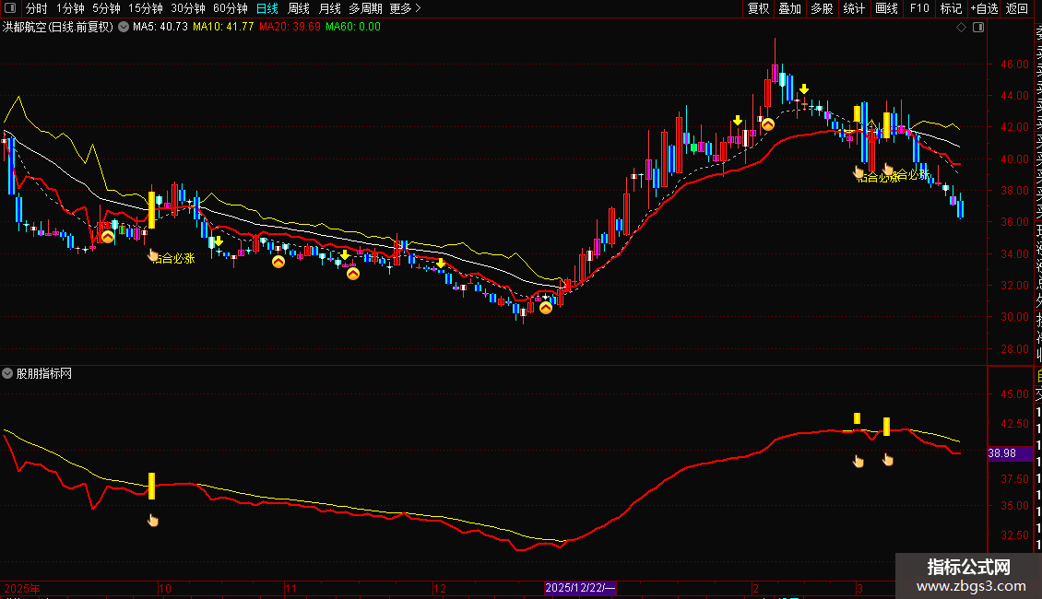Open the 复权 adjustment menu
The image size is (1042, 599).
click(x=758, y=8)
